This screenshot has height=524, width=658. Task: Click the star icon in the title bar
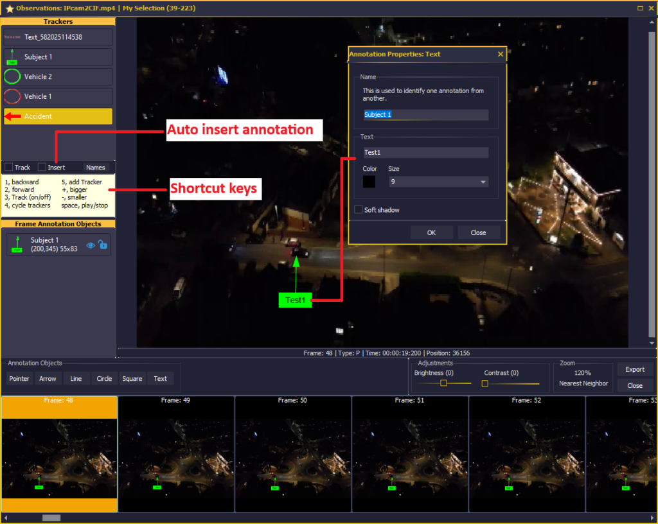point(10,8)
